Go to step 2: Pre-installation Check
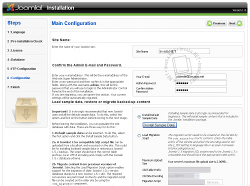This screenshot has width=250, height=186. pos(25,41)
